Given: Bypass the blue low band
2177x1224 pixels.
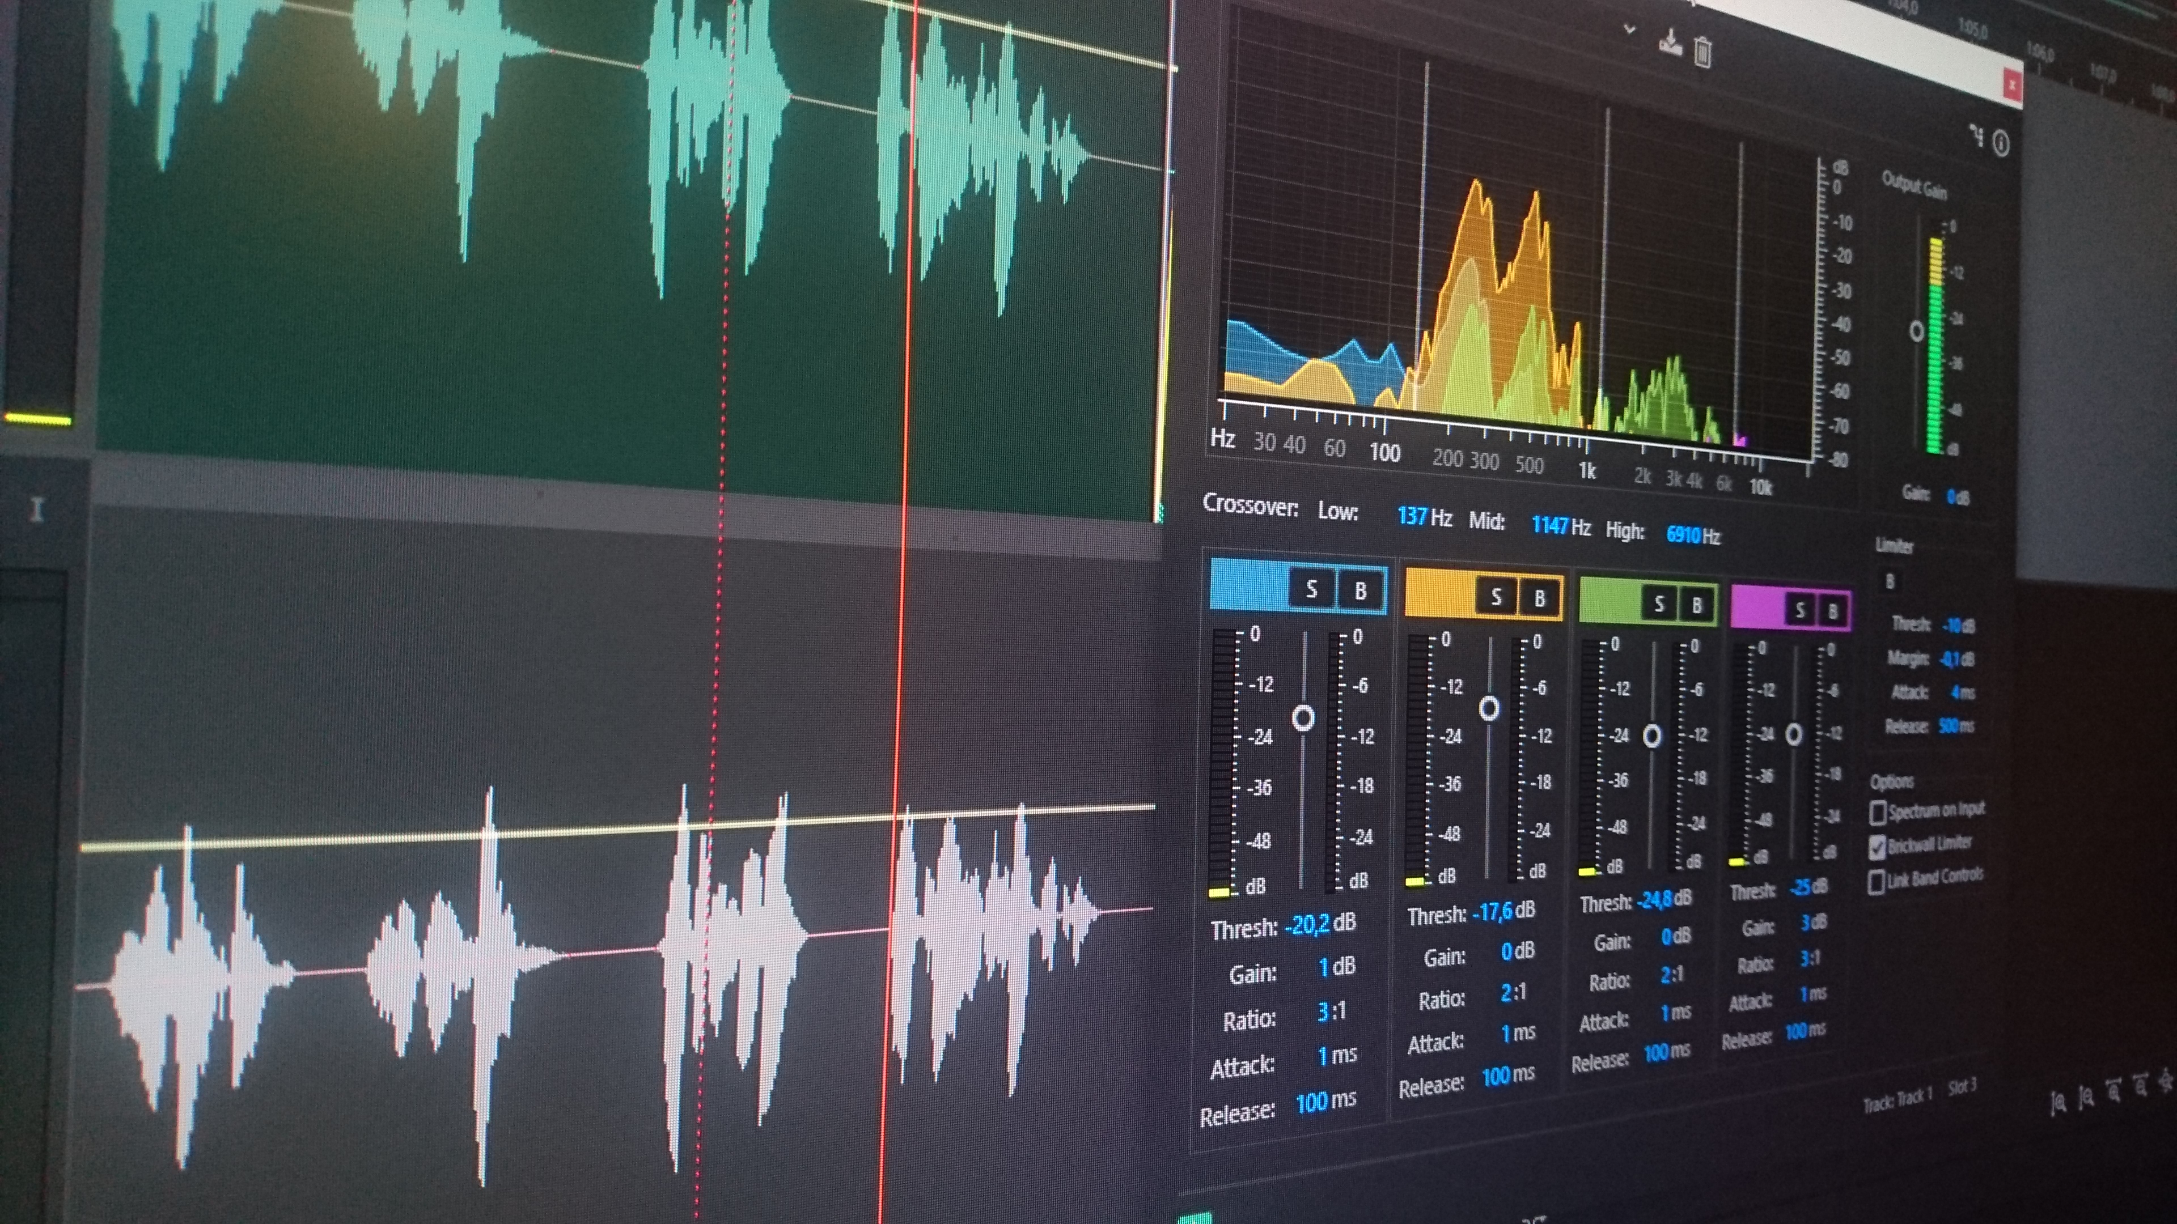Looking at the screenshot, I should tap(1360, 590).
